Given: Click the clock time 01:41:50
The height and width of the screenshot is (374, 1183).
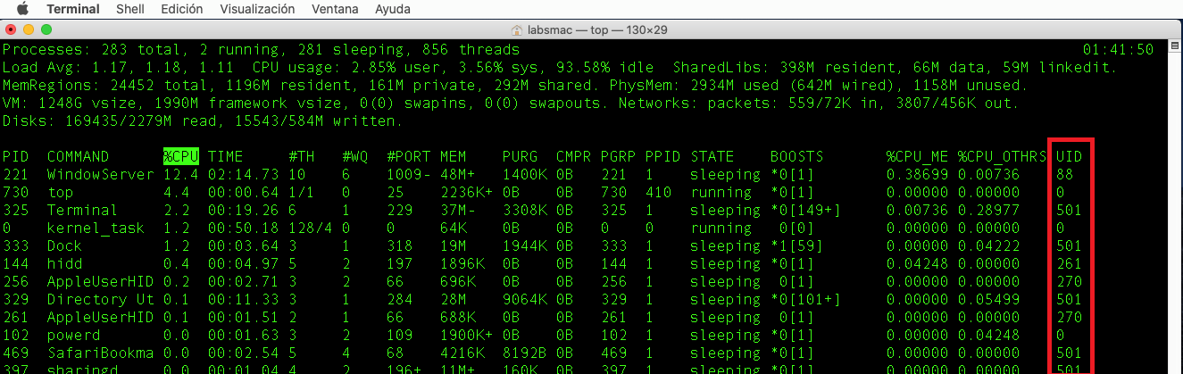Looking at the screenshot, I should [x=1118, y=49].
